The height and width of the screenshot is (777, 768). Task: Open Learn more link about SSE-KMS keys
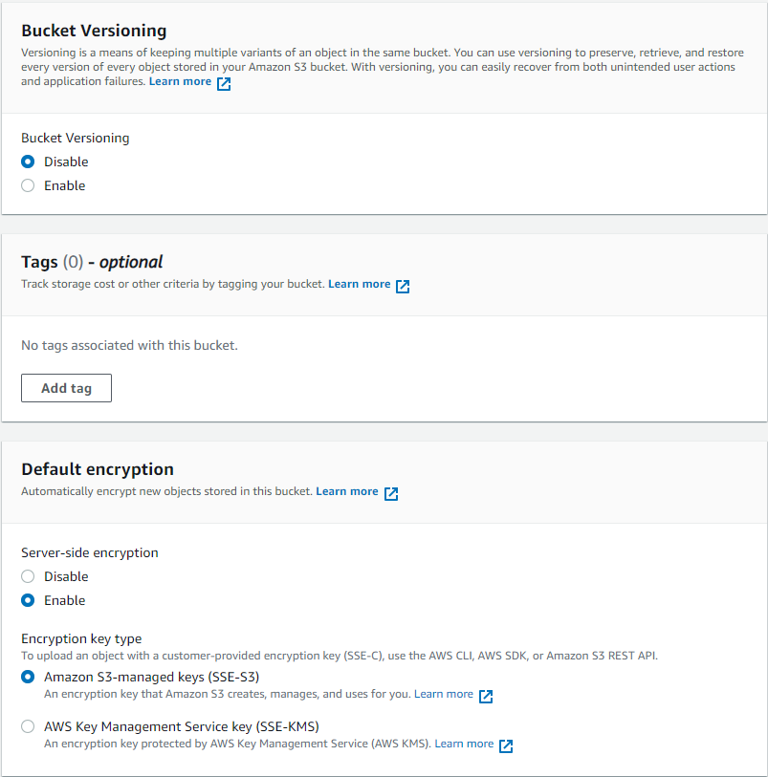(464, 745)
